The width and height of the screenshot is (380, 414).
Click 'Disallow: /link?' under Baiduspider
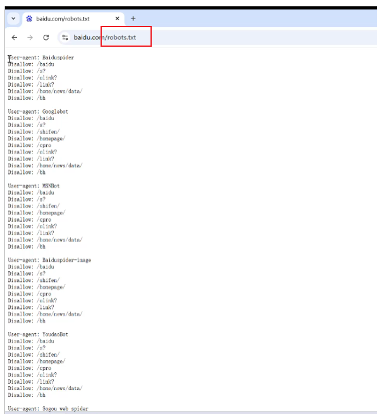[31, 85]
